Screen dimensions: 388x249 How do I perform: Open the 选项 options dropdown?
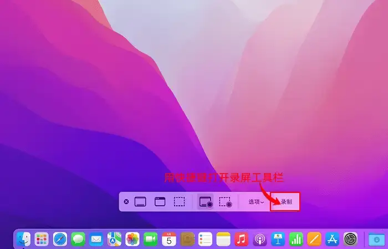[x=256, y=202]
